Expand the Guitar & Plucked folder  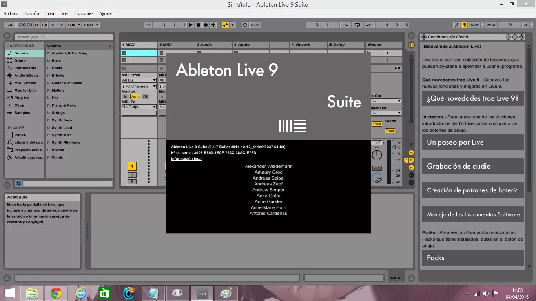(49, 83)
